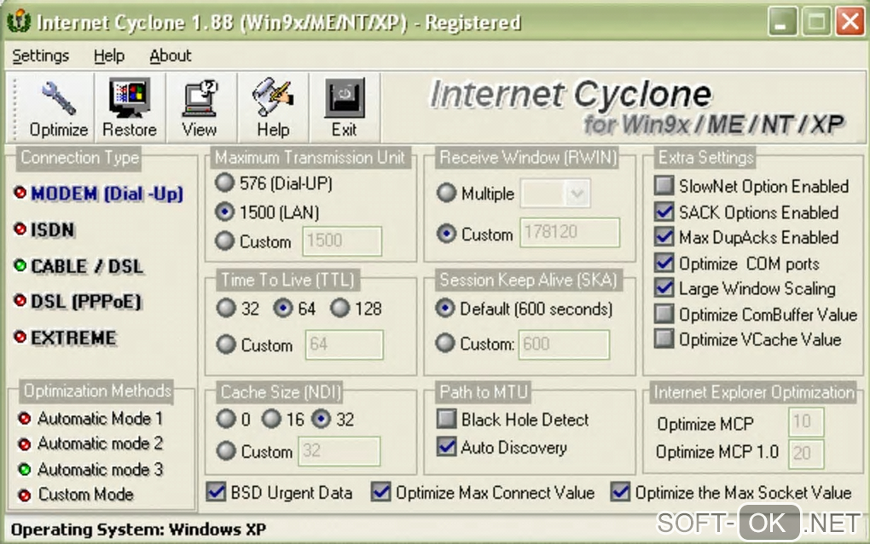Image resolution: width=870 pixels, height=544 pixels.
Task: Choose Custom MTU radio button
Action: (224, 240)
